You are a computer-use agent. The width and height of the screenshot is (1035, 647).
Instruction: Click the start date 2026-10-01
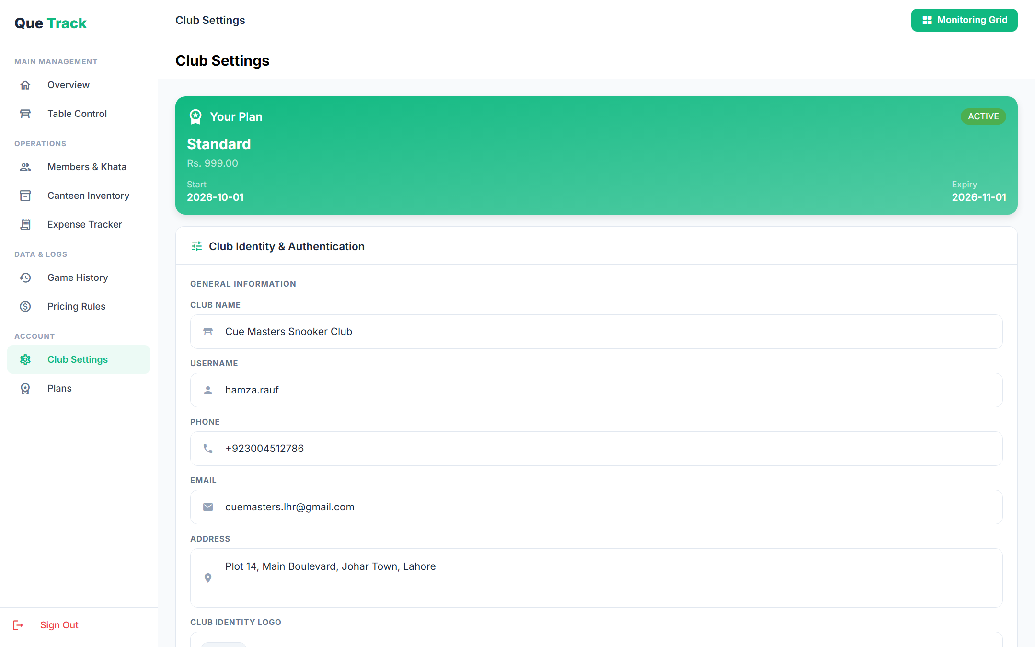click(215, 197)
